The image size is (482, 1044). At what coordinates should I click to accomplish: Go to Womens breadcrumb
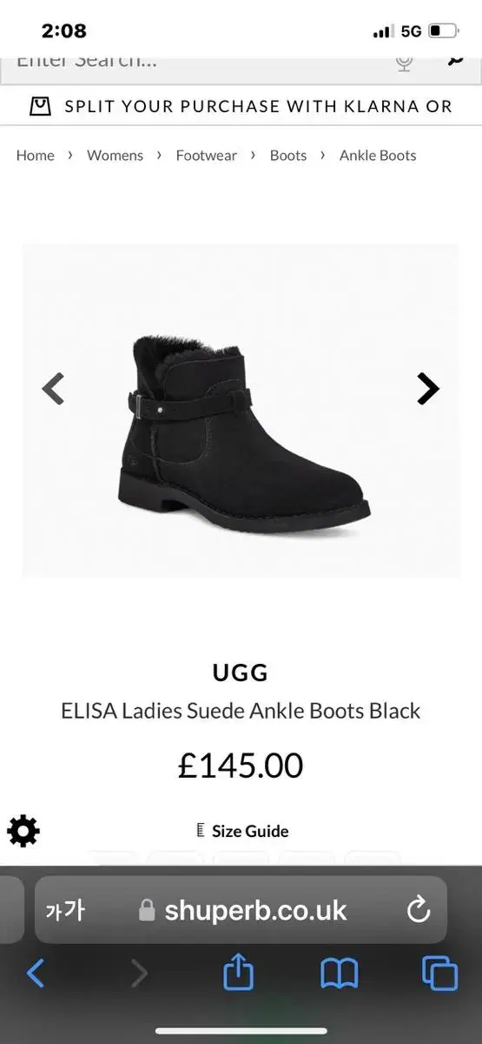pyautogui.click(x=115, y=155)
